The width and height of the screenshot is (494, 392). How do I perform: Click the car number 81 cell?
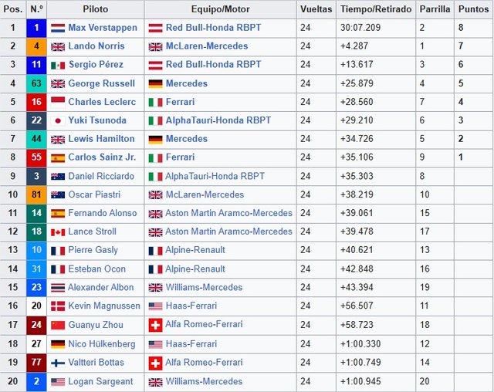(36, 194)
